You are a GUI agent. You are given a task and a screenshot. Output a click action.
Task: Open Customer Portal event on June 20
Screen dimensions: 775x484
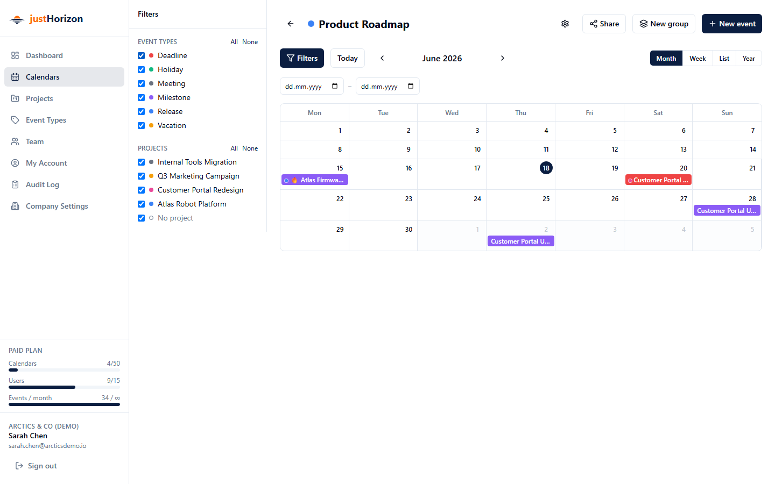(658, 180)
